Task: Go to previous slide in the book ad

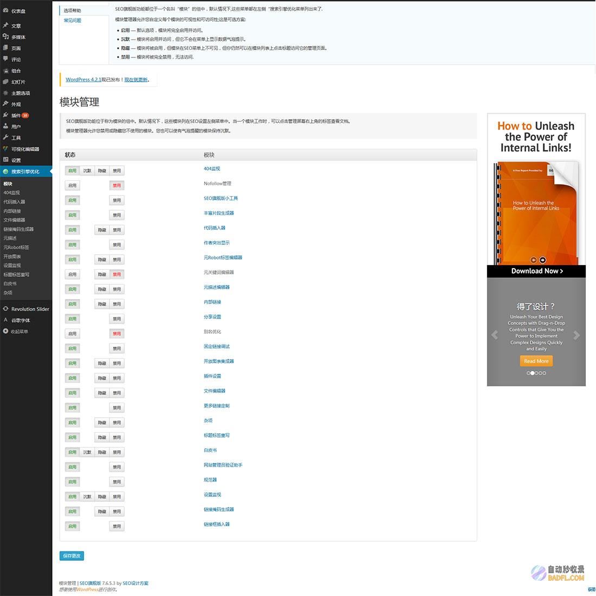Action: [x=533, y=260]
